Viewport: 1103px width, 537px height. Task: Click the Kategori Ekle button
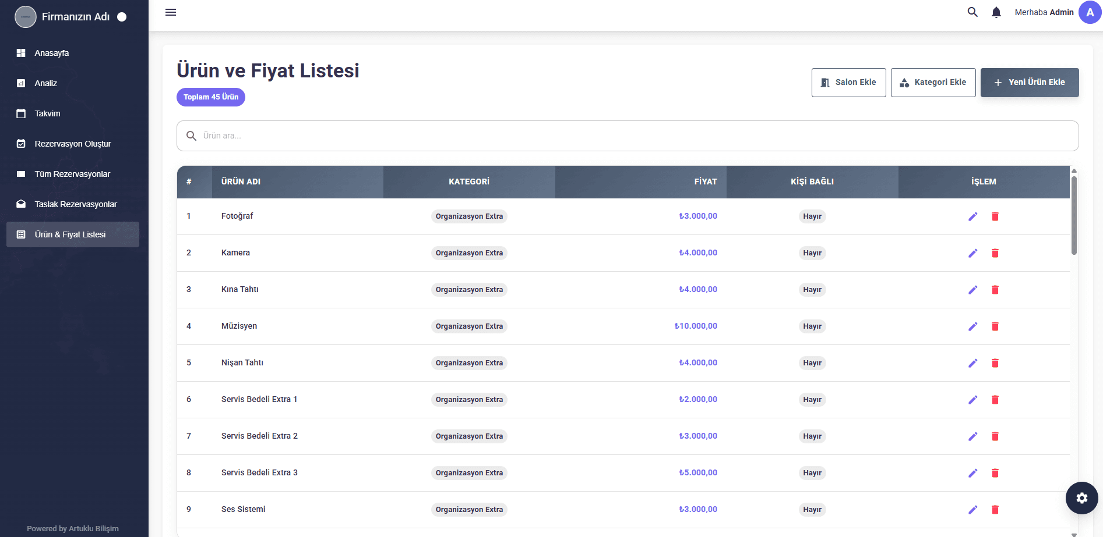(x=933, y=83)
